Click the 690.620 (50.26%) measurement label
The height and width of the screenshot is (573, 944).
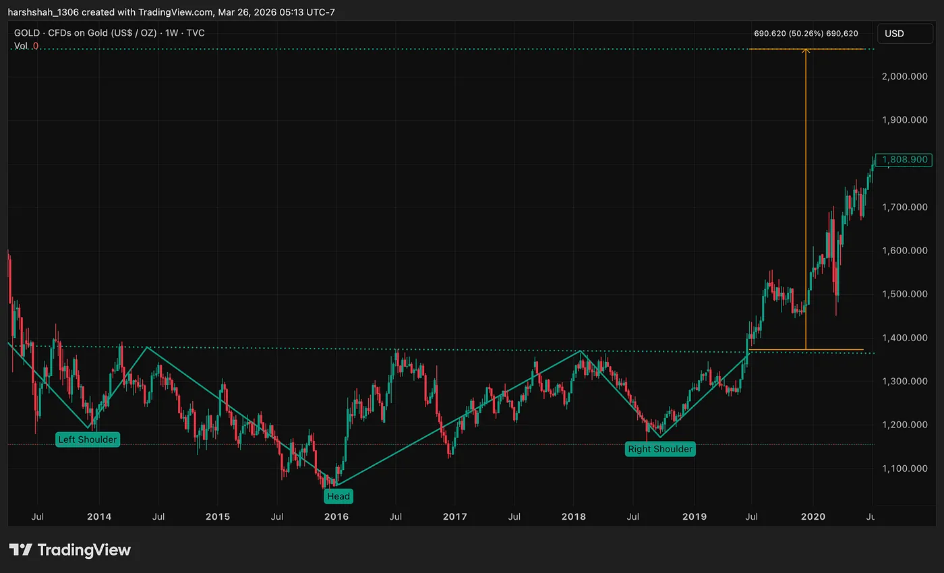806,33
